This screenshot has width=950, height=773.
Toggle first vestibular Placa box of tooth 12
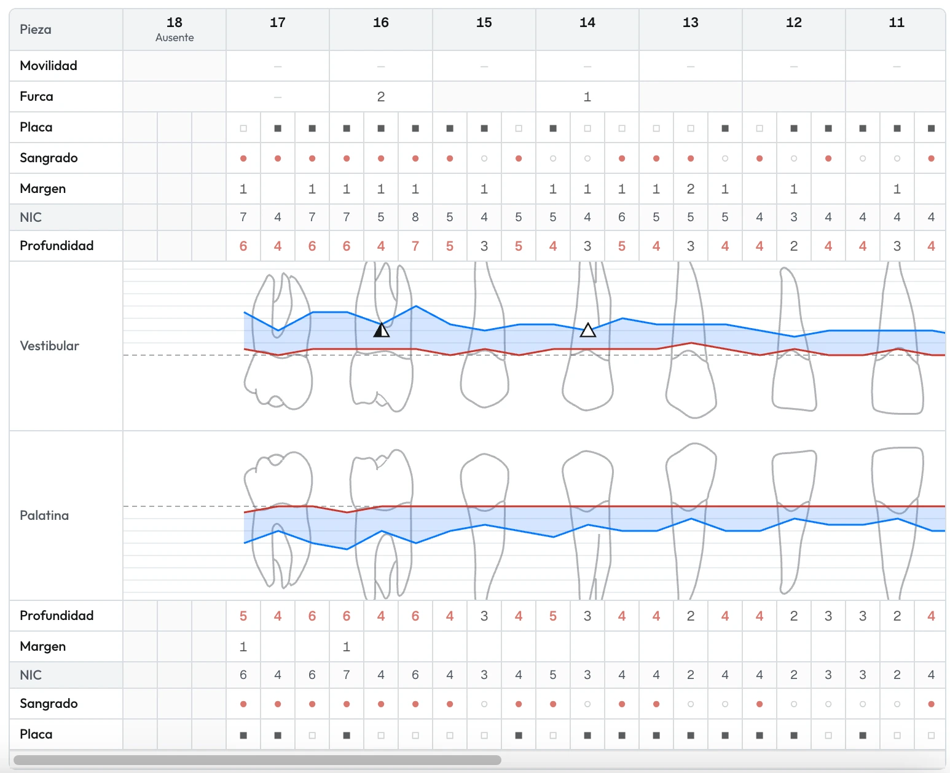click(x=760, y=128)
